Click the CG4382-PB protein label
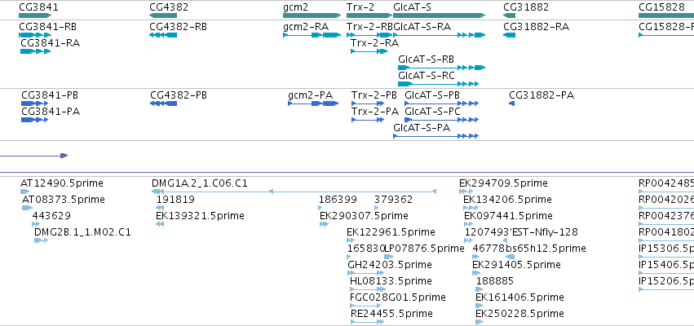This screenshot has height=326, width=694. point(179,95)
